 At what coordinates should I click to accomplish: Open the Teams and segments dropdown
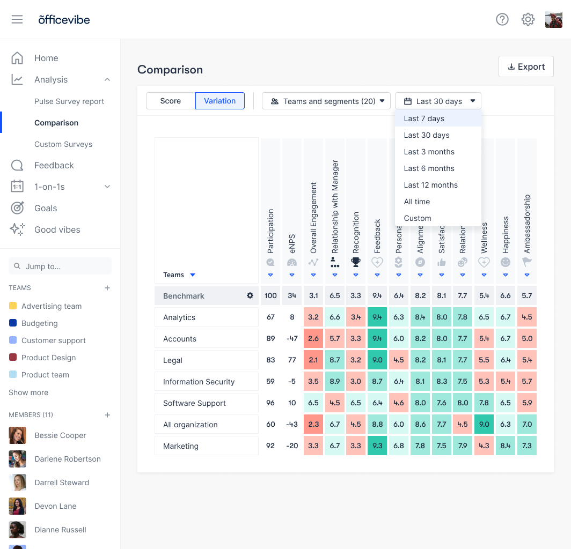[326, 101]
